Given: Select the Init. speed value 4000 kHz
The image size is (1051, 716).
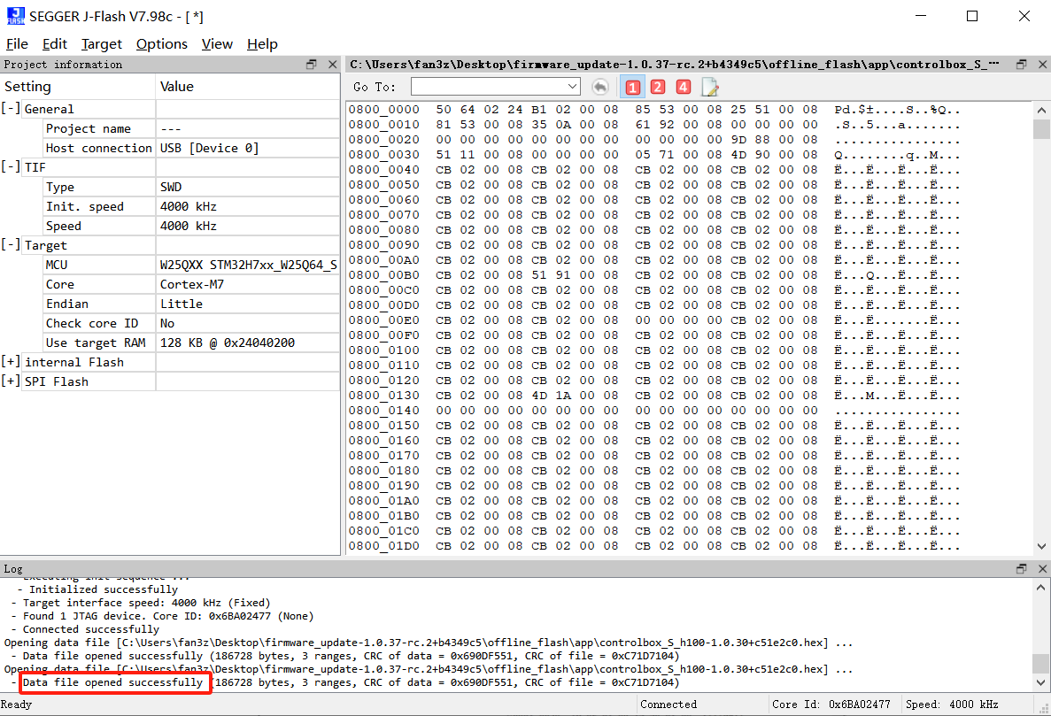Looking at the screenshot, I should [189, 206].
